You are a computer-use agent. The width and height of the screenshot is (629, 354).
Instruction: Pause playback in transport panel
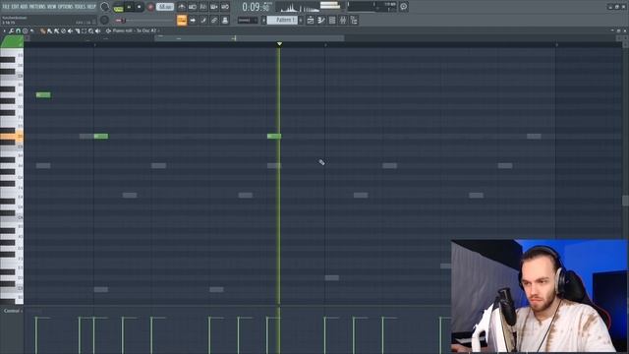[129, 7]
